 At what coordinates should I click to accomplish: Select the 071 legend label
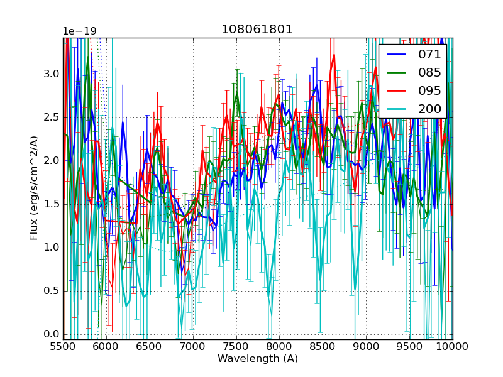pos(429,55)
